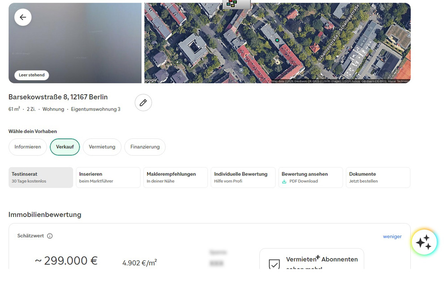Select the Informieren option chip

28,147
